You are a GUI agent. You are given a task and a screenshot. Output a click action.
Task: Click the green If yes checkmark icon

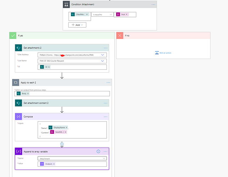(x=13, y=35)
